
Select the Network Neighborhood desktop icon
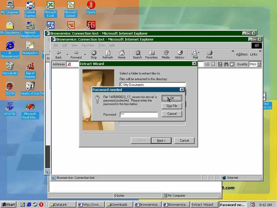pos(30,30)
